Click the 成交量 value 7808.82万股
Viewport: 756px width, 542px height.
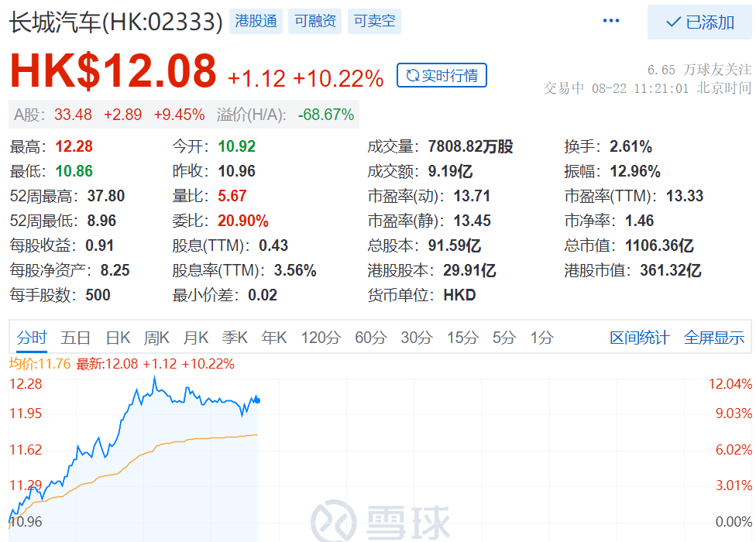pyautogui.click(x=470, y=146)
